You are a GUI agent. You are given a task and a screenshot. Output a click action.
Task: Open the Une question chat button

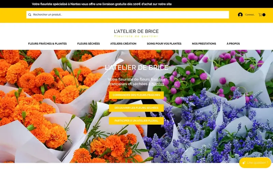[x=255, y=163]
